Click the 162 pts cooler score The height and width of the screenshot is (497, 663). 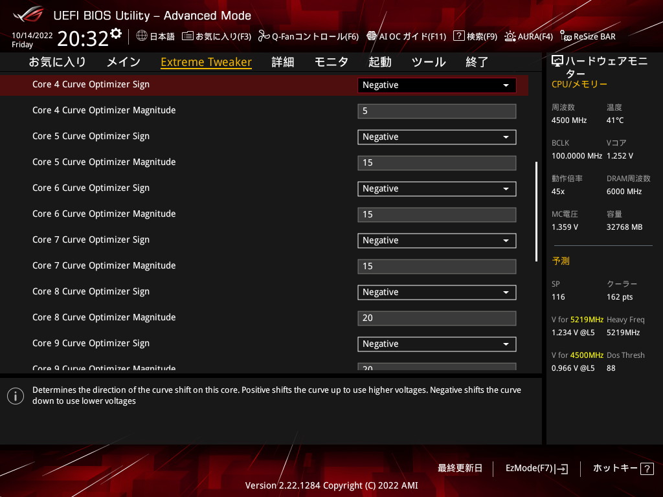pos(620,296)
